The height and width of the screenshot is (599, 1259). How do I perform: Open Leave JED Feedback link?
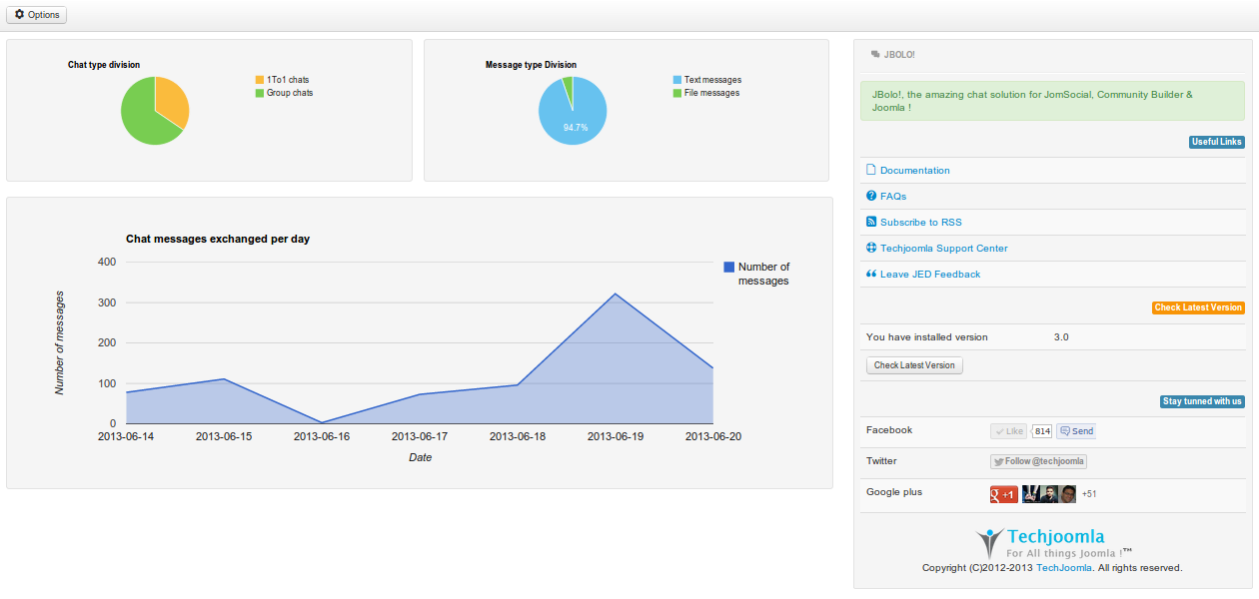pyautogui.click(x=929, y=275)
